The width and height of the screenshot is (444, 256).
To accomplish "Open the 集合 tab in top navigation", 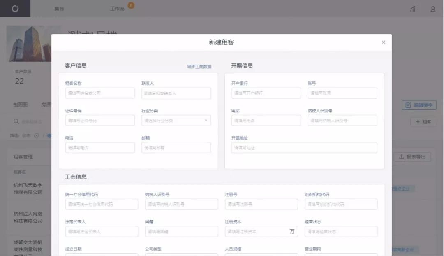I will 59,9.
